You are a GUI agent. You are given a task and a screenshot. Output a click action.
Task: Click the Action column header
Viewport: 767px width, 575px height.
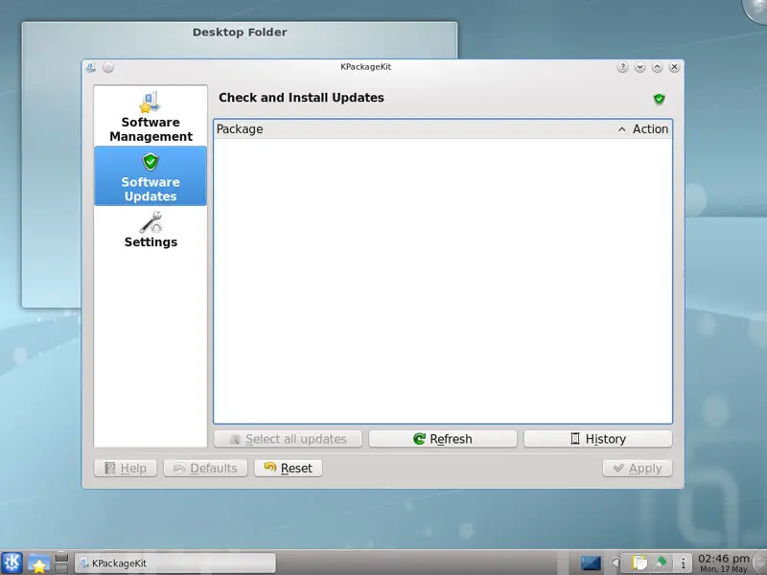click(650, 129)
